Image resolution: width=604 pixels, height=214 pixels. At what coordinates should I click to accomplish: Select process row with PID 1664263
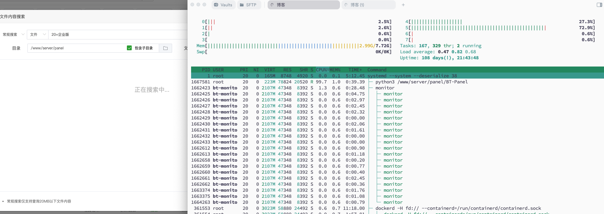(x=397, y=202)
